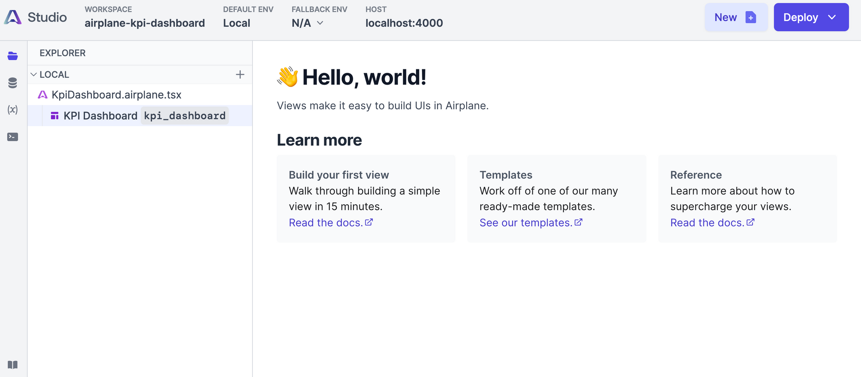Click the KpiDashboard.airplane.tsx Airplane file icon
Screen dimensions: 861x377
coord(43,95)
